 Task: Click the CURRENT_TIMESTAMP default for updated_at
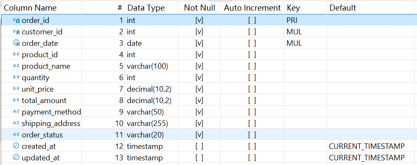pos(367,157)
